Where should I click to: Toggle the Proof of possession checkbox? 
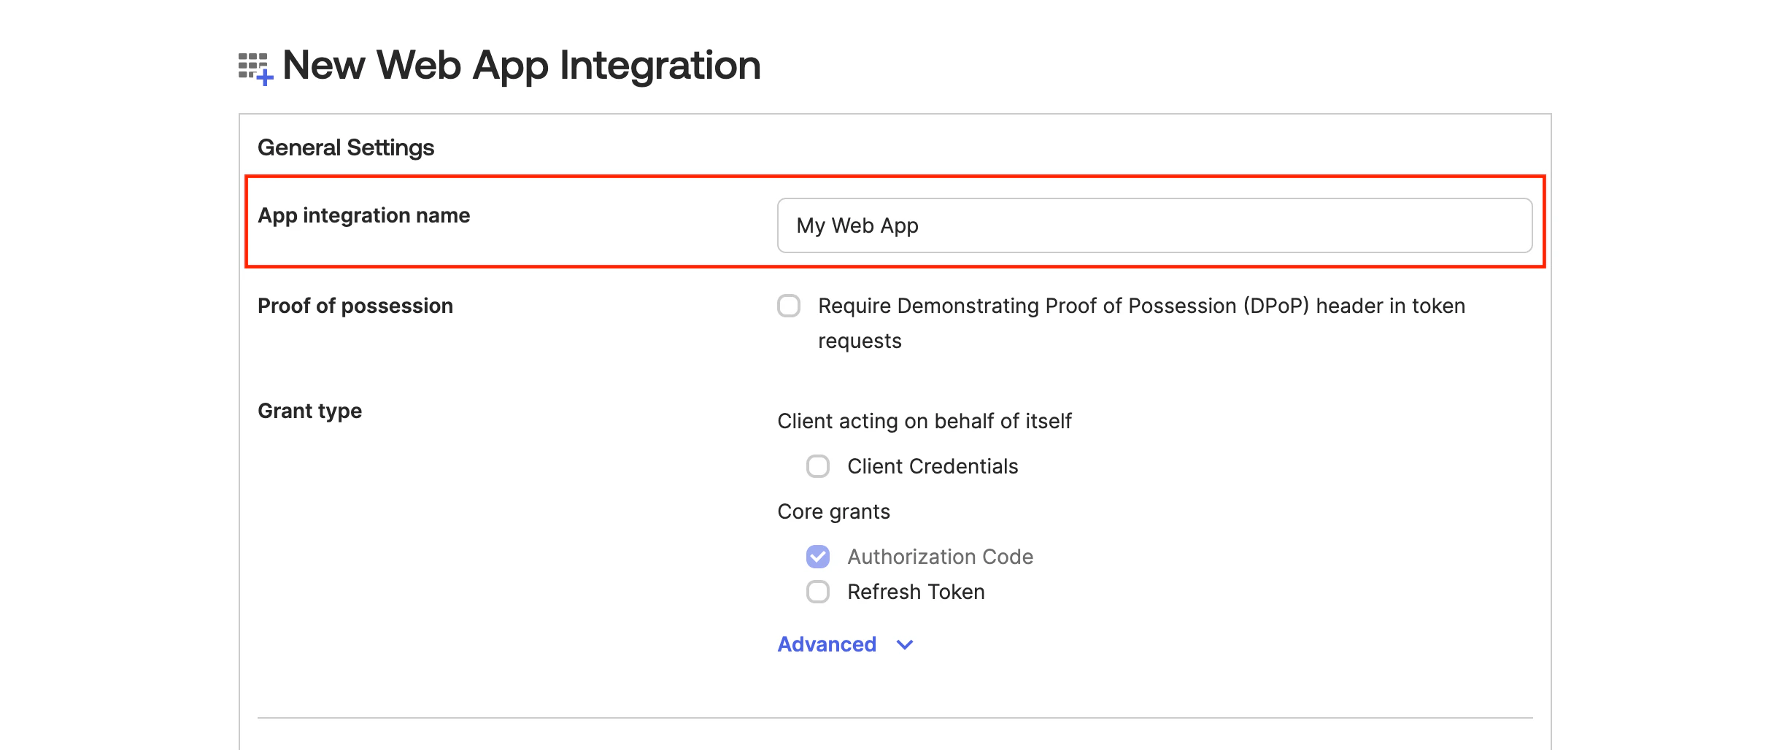pos(790,308)
